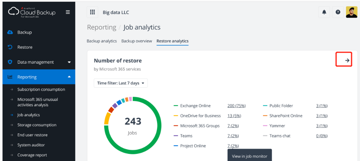360x161 pixels.
Task: Open the help question mark
Action: pyautogui.click(x=338, y=12)
